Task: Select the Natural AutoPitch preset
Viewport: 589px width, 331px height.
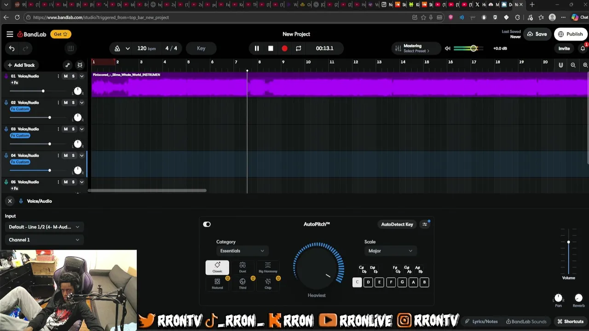Action: pyautogui.click(x=217, y=284)
